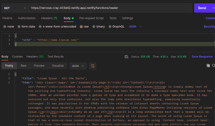Image resolution: width=215 pixels, height=126 pixels.
Task: Open the Test Results tab
Action: click(56, 57)
